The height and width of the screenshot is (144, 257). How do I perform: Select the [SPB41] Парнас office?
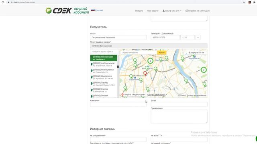[104, 84]
